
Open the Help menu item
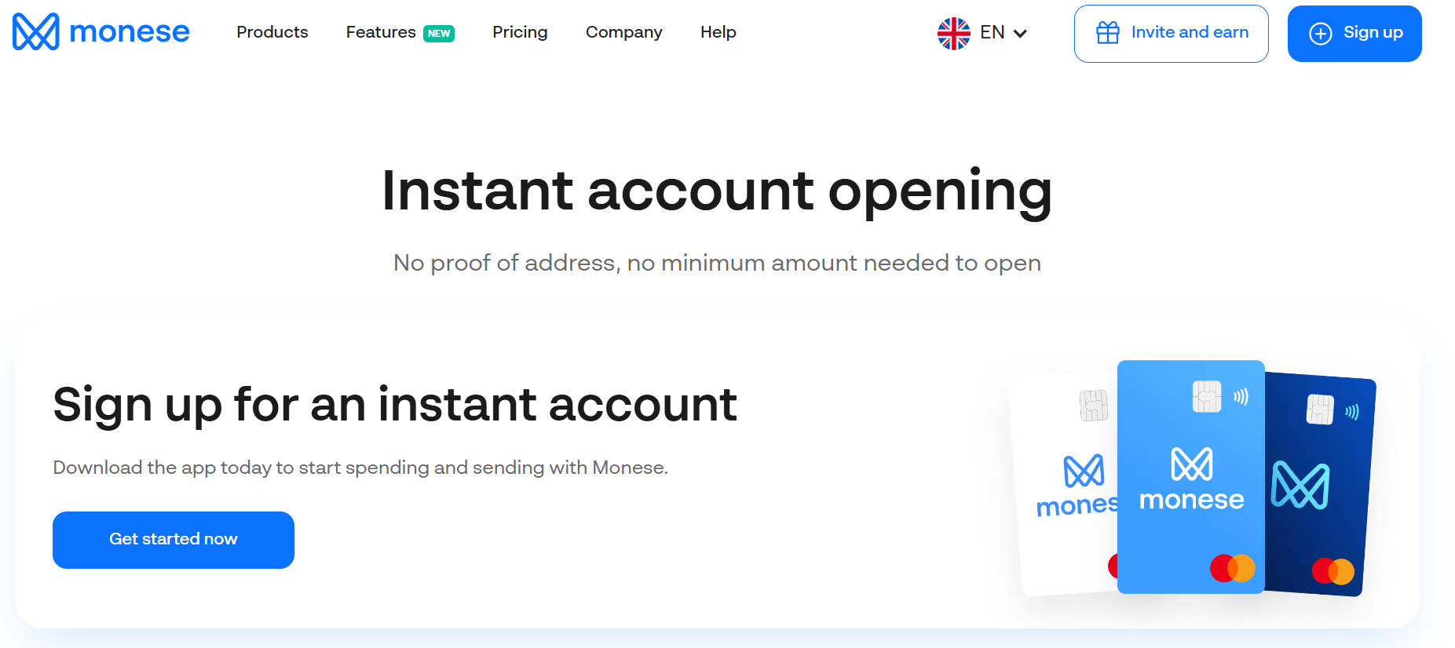tap(718, 32)
